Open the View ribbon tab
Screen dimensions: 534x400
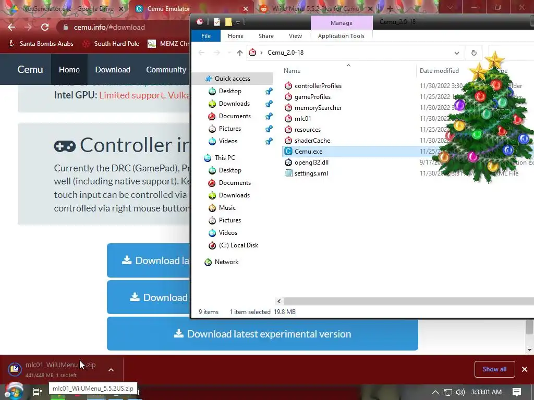point(295,36)
